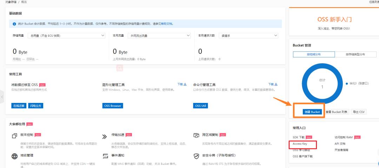This screenshot has height=168, width=379.
Task: Switch to the region distribution tab
Action: pos(314,55)
